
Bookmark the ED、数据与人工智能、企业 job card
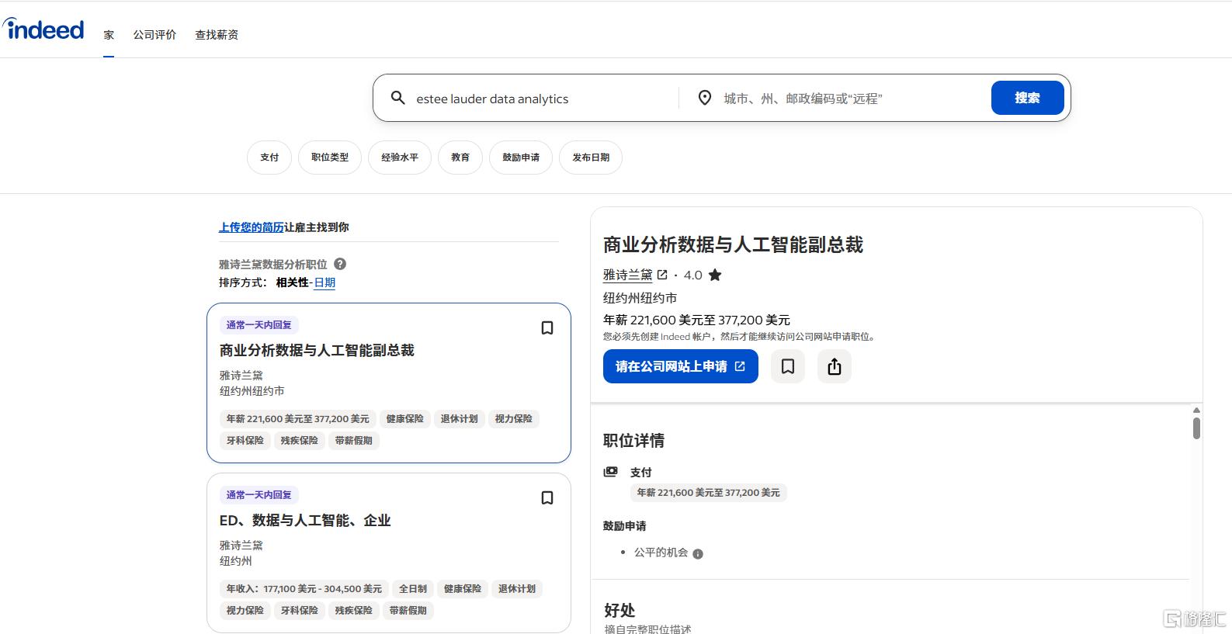tap(547, 498)
